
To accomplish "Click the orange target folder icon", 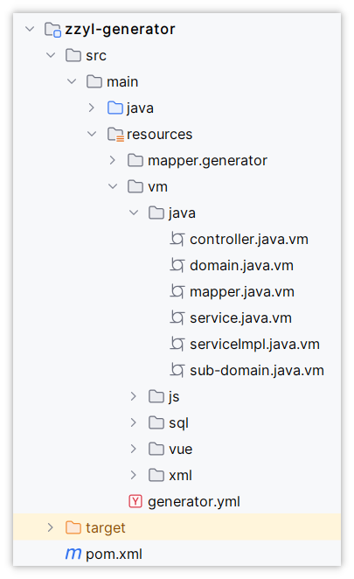I will tap(73, 527).
